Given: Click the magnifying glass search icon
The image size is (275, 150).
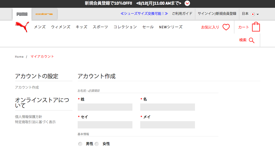Looking at the screenshot, I should (252, 40).
